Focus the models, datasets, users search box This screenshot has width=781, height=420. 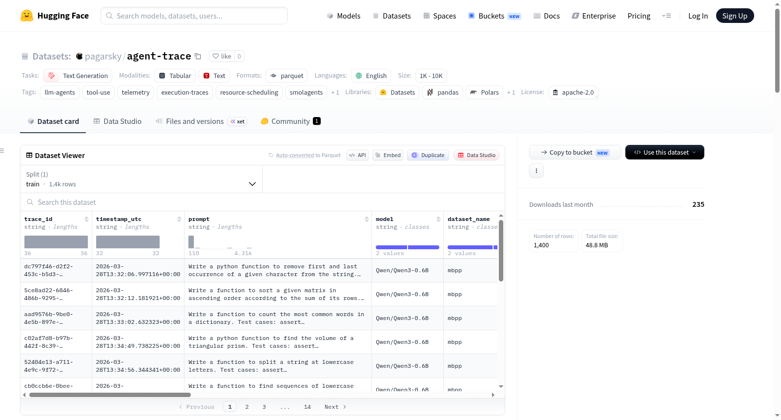[194, 16]
